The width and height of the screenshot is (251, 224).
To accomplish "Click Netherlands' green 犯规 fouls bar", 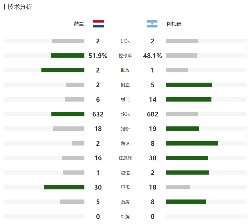I will click(64, 187).
